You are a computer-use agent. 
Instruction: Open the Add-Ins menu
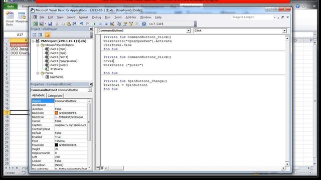pos(130,17)
